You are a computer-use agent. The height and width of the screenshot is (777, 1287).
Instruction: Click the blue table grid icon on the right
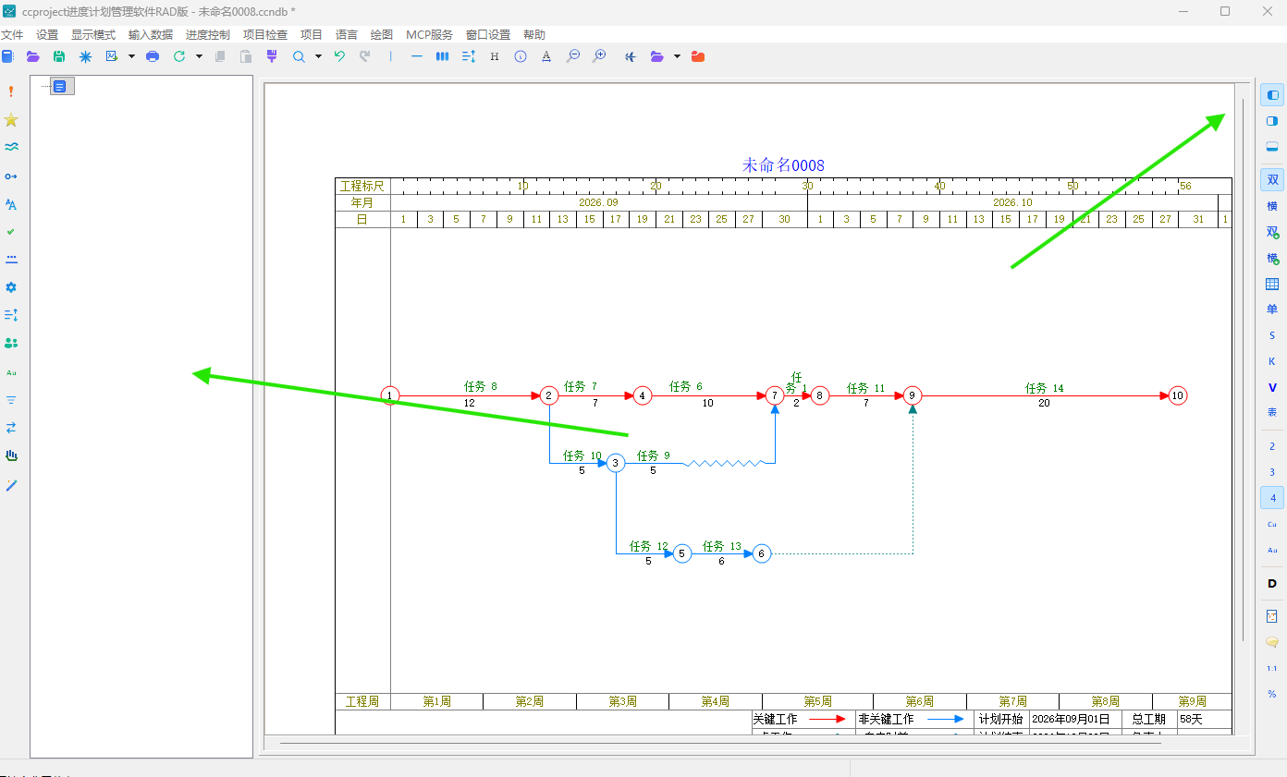(1272, 284)
